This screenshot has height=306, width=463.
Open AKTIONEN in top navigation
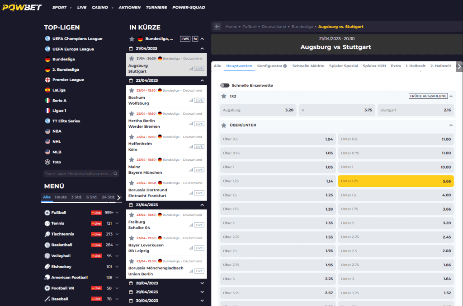tap(130, 7)
